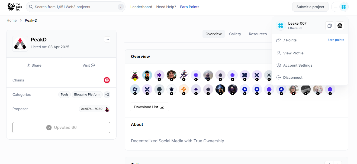Click the slash shortcut badge in search
Screen dimensions: 357x164
[x=121, y=7]
